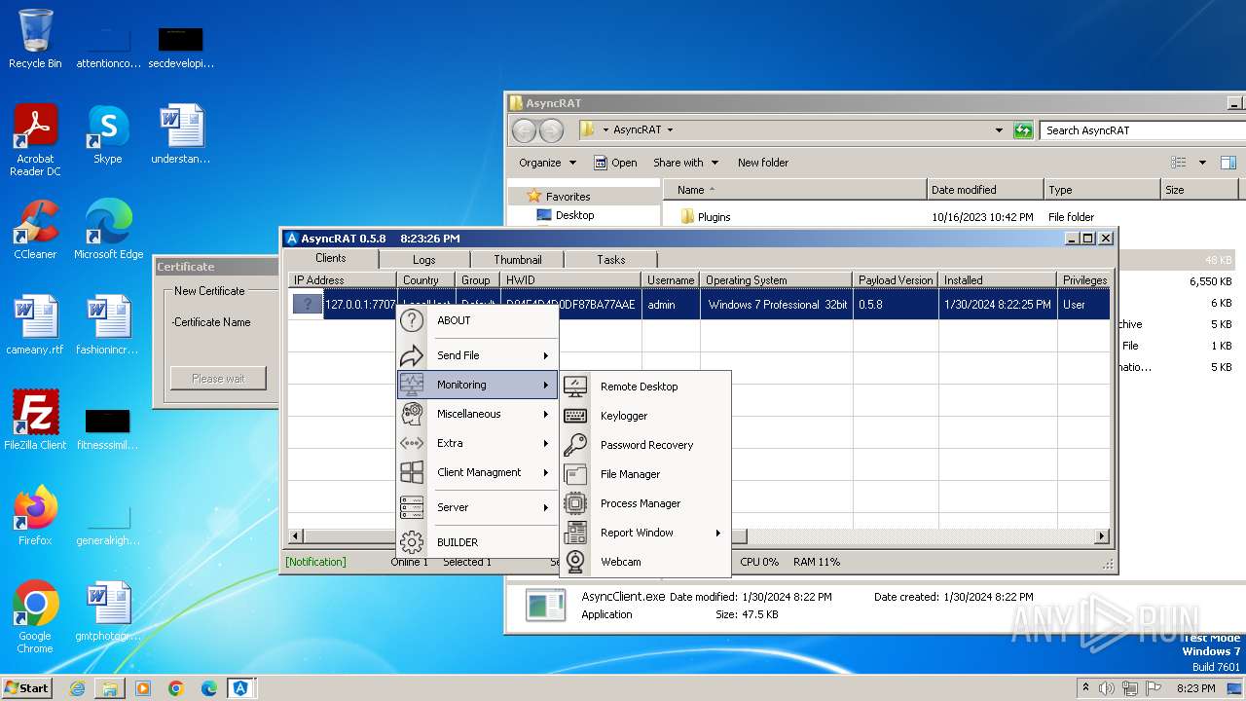Click Desktop under Favorites
Screen dimensions: 1246x701
pos(575,215)
